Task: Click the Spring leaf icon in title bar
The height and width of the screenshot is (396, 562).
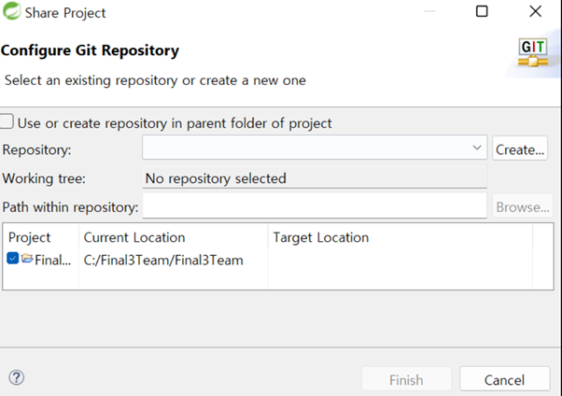Action: point(11,11)
